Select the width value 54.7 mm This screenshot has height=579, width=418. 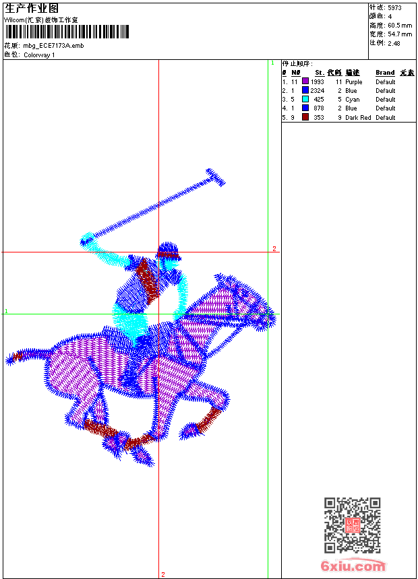point(400,34)
